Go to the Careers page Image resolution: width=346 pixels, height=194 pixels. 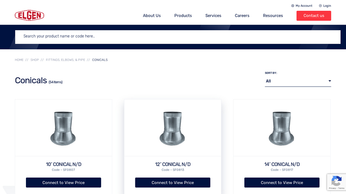point(242,16)
